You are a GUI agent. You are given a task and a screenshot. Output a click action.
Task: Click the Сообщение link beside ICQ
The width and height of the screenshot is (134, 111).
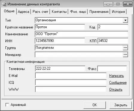[118, 83]
